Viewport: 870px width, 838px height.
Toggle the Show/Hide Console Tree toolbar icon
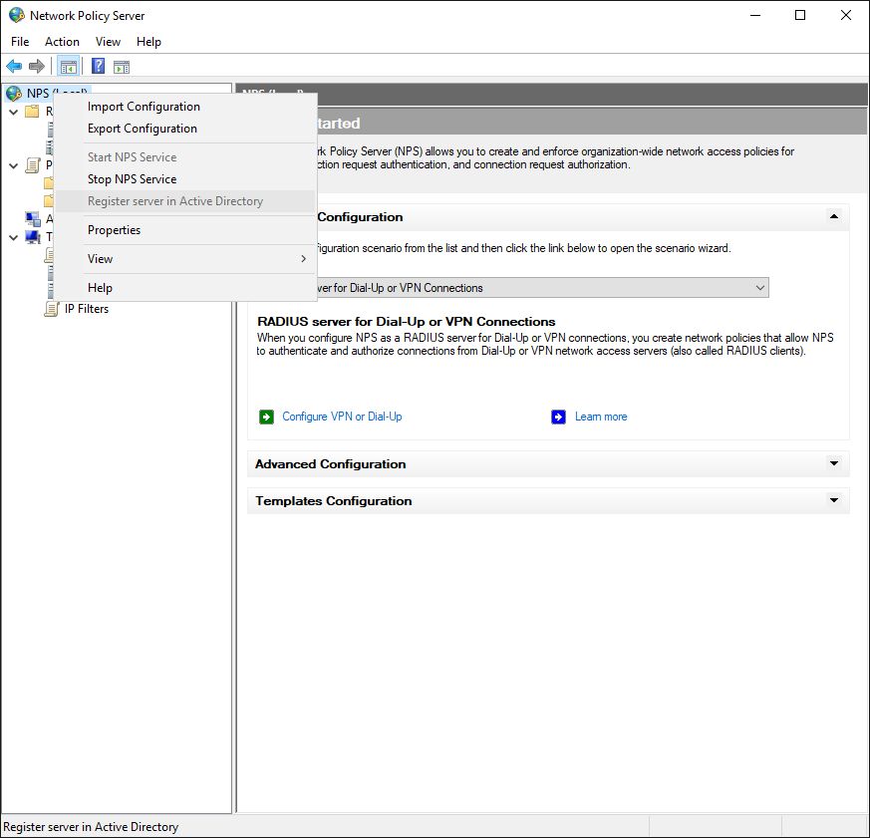point(69,67)
